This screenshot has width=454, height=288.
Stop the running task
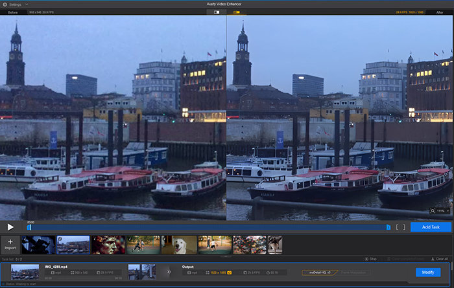370,259
